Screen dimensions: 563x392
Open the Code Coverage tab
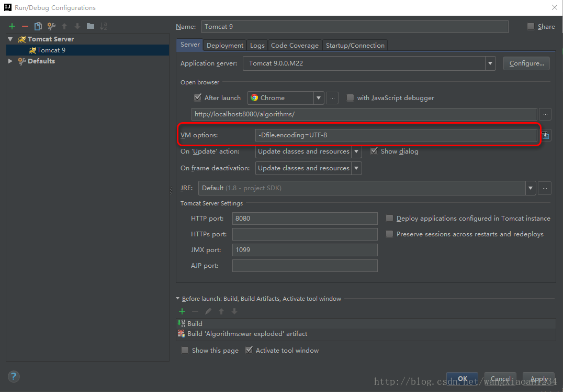pos(295,46)
